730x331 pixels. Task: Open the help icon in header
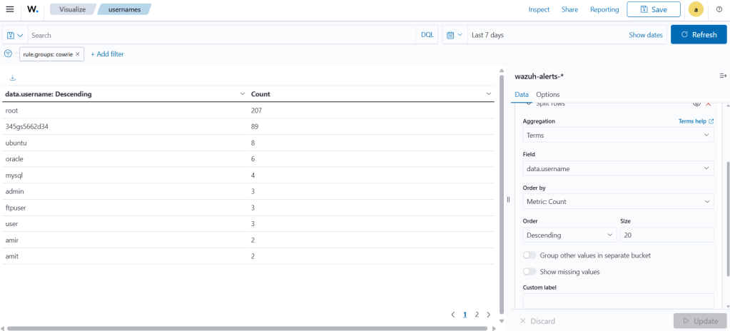click(719, 9)
